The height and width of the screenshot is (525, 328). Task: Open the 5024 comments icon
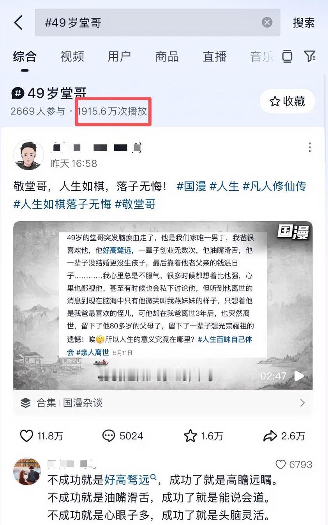(x=109, y=436)
